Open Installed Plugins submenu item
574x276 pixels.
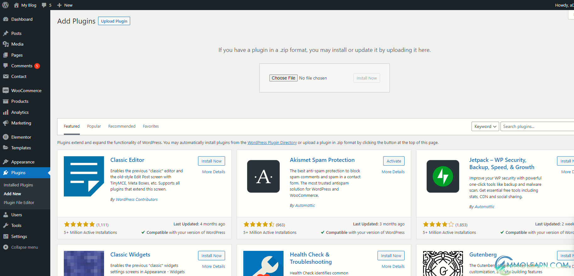click(18, 185)
